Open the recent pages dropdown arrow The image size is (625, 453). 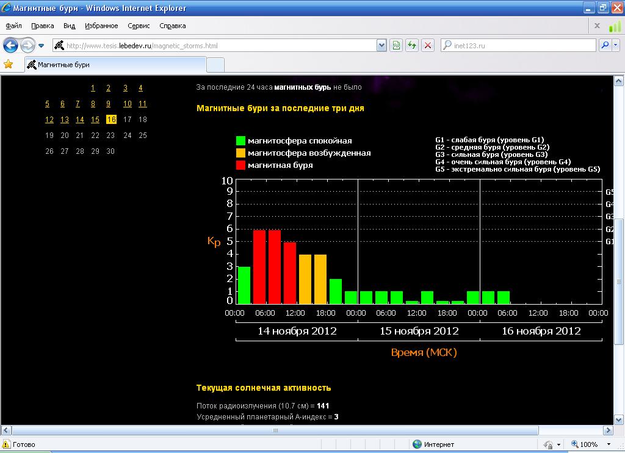tap(41, 46)
